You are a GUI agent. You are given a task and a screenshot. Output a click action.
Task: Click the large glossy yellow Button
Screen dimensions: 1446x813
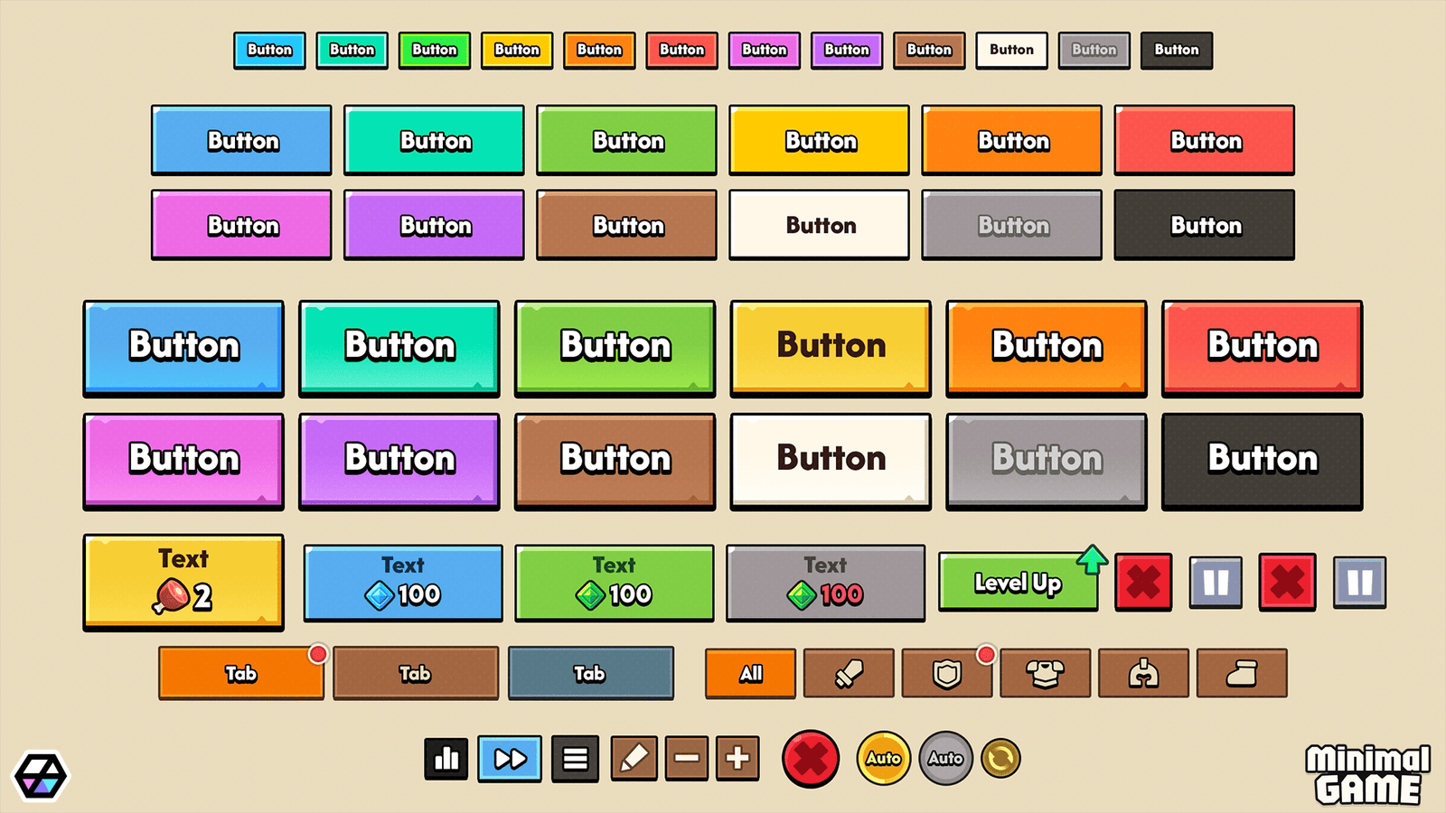click(831, 349)
